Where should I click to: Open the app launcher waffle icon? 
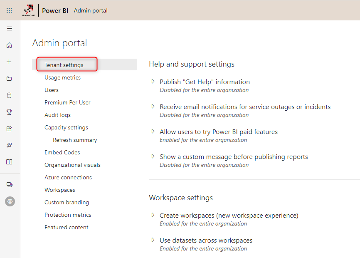[x=9, y=10]
